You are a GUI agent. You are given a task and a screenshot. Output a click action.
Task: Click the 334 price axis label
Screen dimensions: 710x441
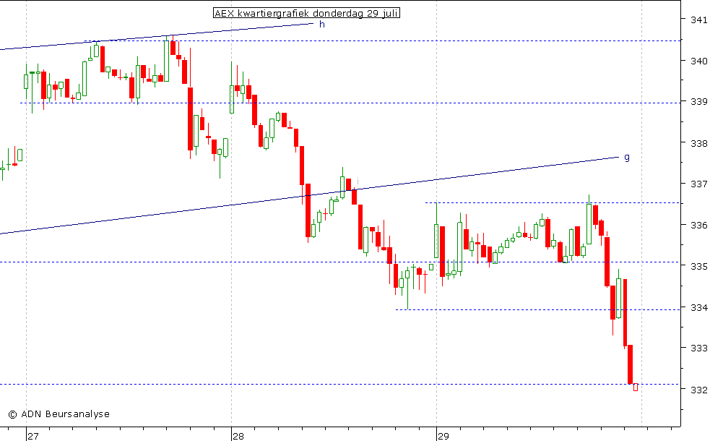click(x=698, y=308)
